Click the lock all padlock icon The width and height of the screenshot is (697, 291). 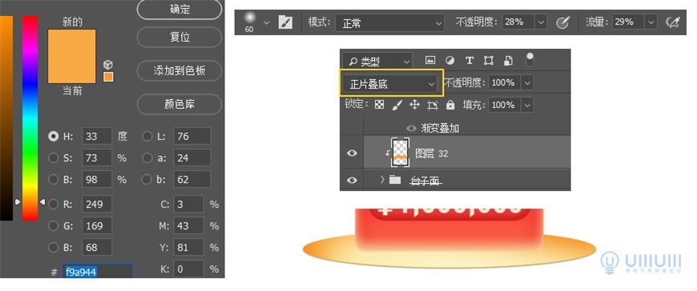click(x=450, y=106)
